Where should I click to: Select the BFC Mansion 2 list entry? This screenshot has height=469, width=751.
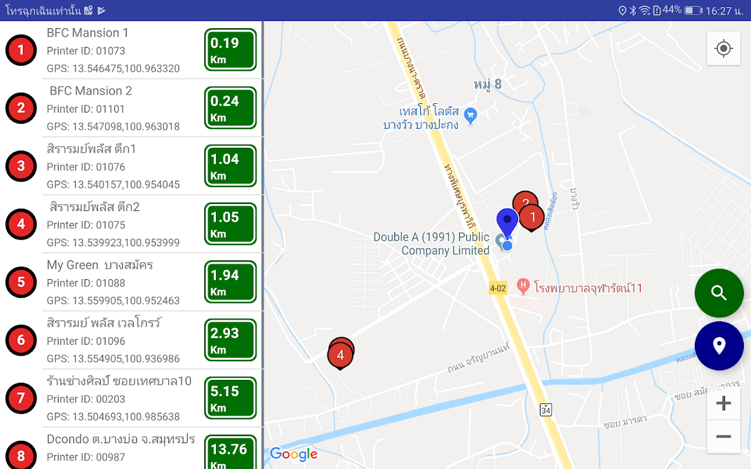pyautogui.click(x=130, y=108)
